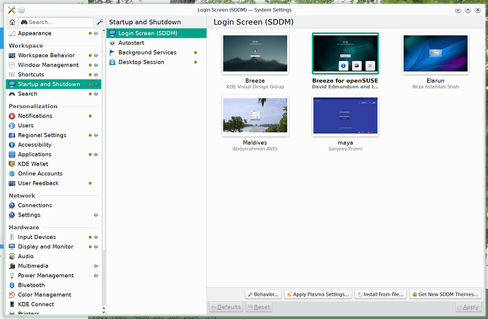Open the Desktop Session page
The image size is (488, 319).
(156, 62)
